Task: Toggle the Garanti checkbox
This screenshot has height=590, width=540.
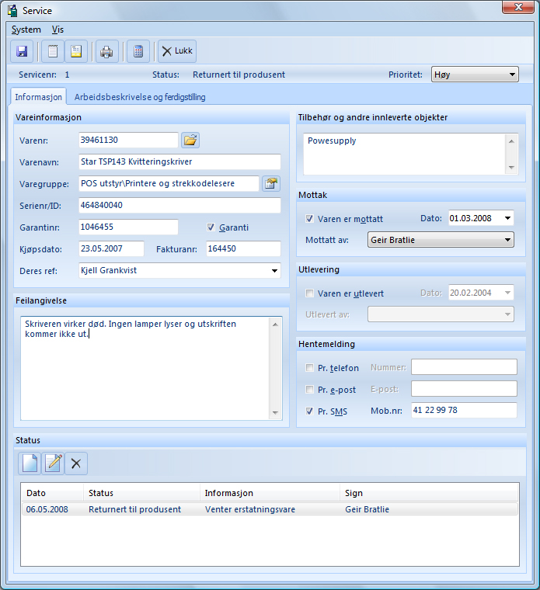Action: coord(211,227)
